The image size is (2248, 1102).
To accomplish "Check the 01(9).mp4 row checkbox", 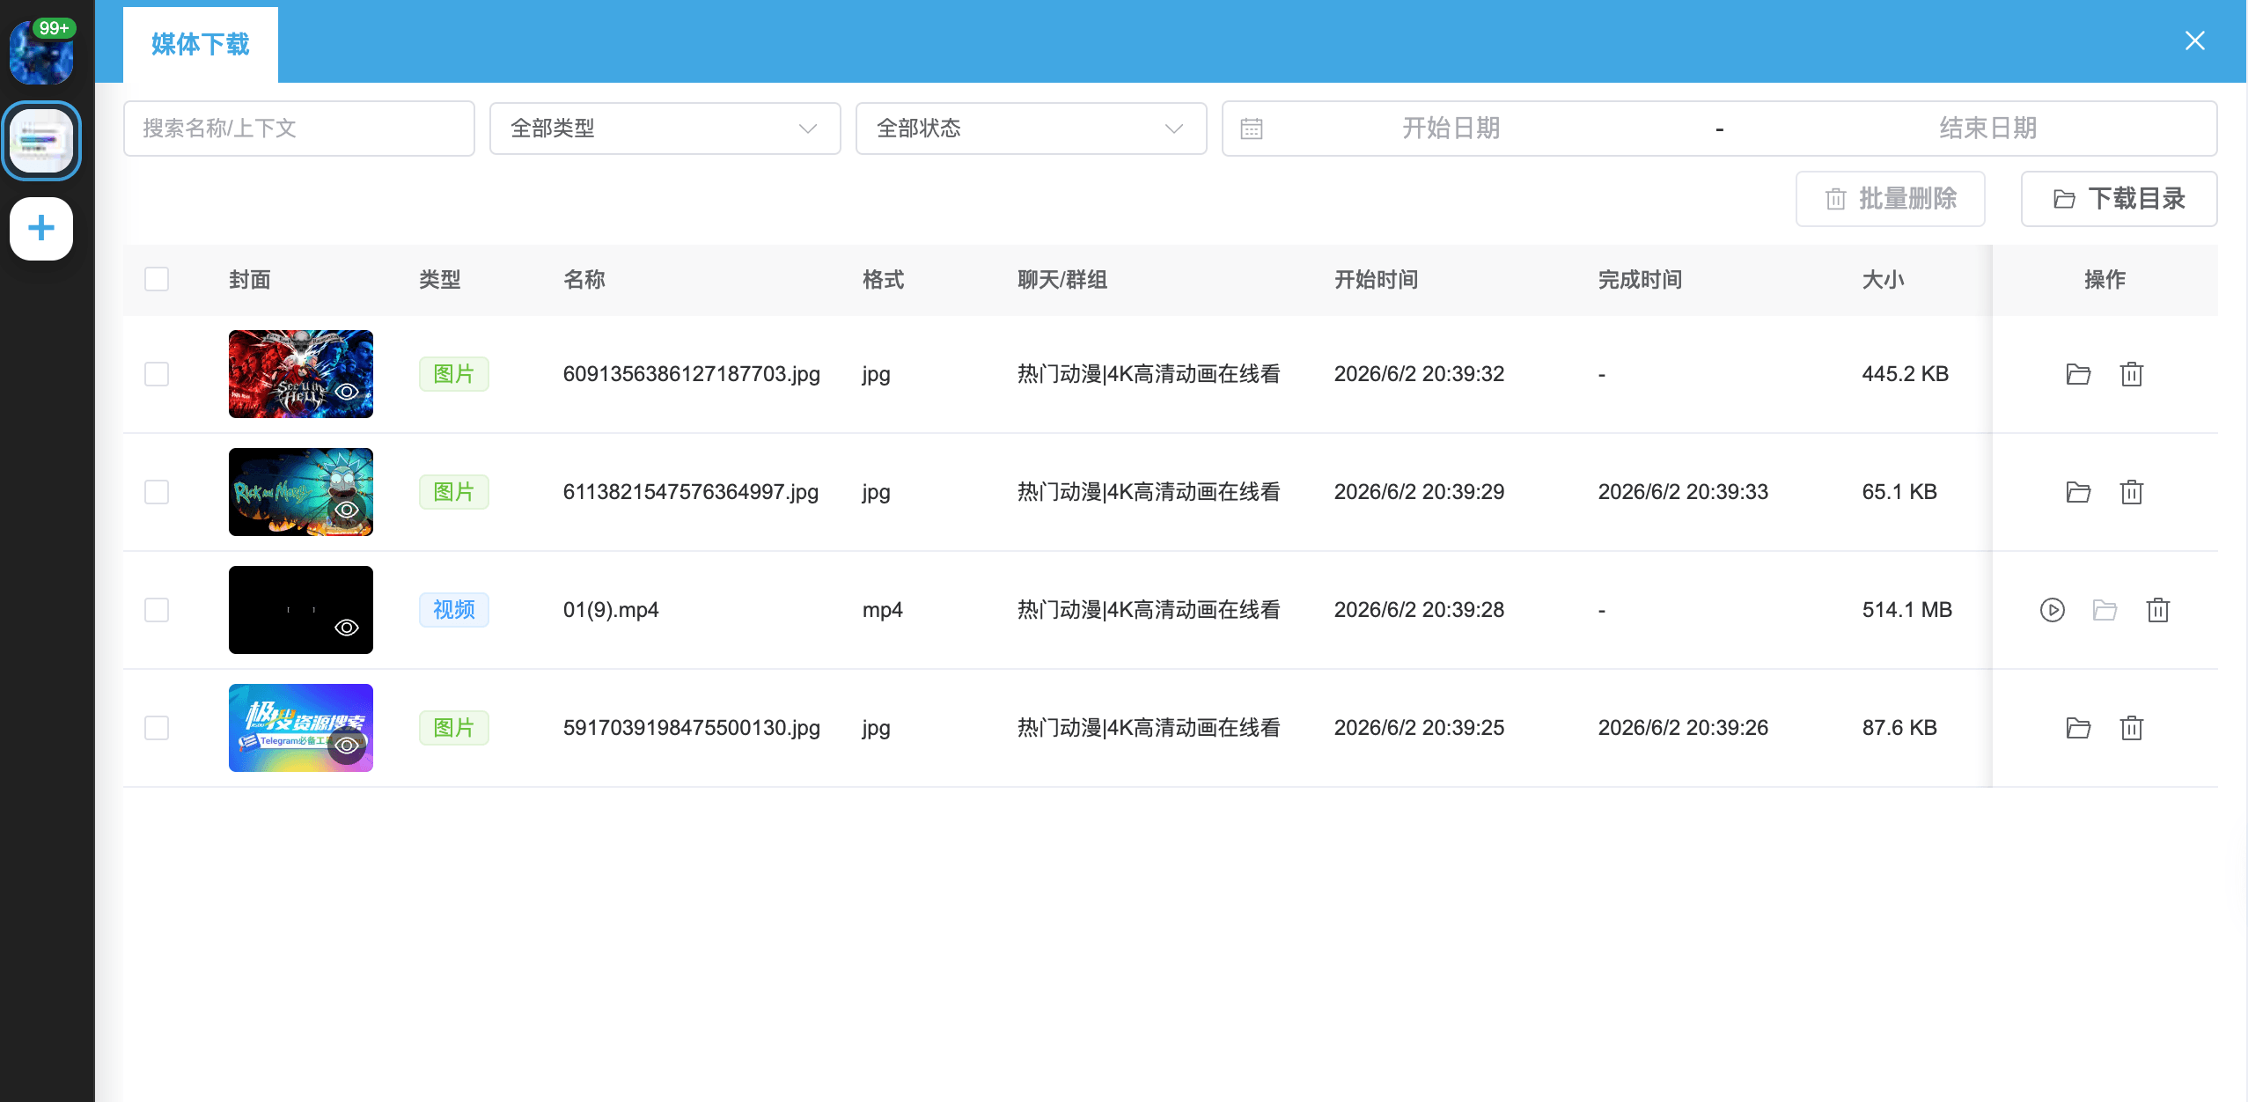I will tap(157, 610).
